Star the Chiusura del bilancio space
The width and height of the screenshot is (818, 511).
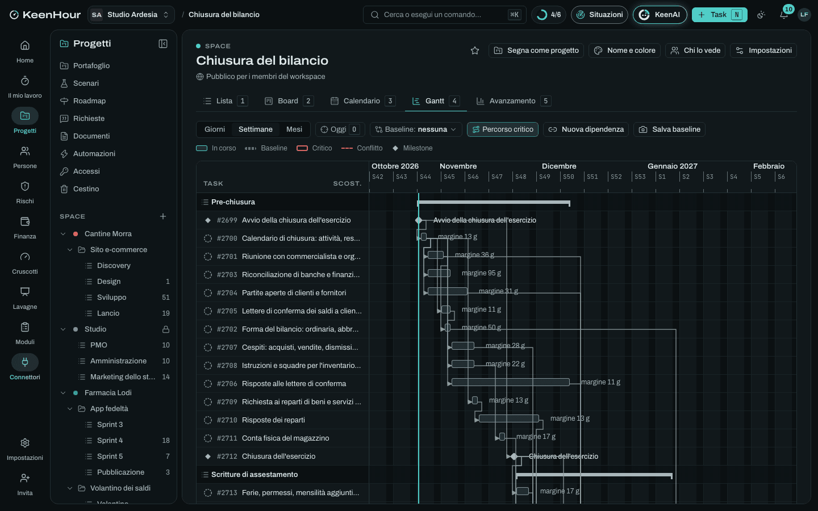[475, 51]
